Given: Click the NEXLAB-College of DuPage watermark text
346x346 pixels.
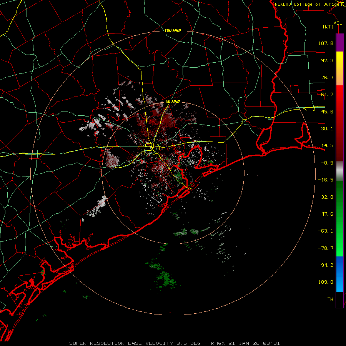Looking at the screenshot, I should 308,4.
